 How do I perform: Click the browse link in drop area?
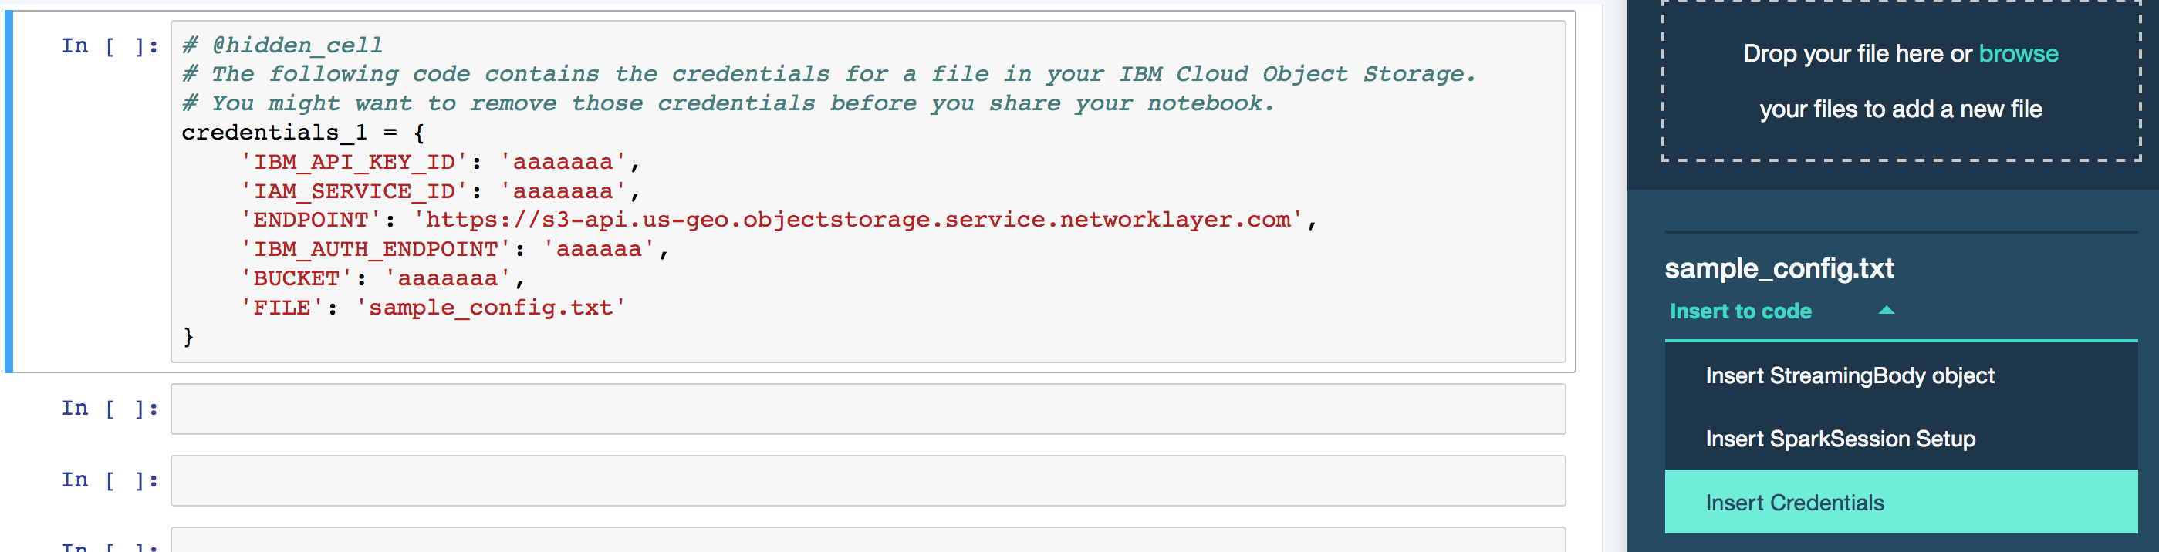2017,55
